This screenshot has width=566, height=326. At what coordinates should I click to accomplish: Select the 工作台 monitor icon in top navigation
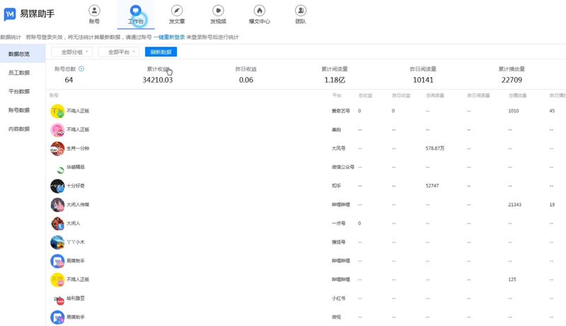(136, 11)
